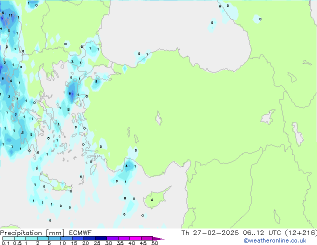This screenshot has height=245, width=317.
Task: Click the 15–20 mm legend color
Action: tap(77, 238)
